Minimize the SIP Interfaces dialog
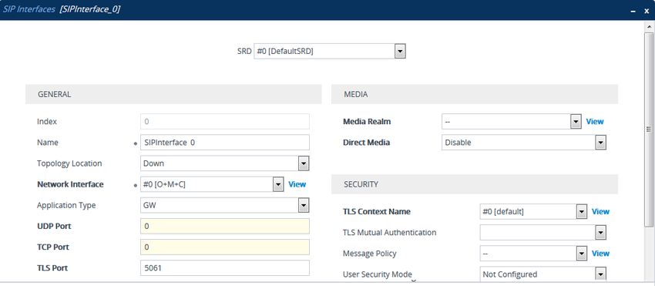 pyautogui.click(x=633, y=12)
